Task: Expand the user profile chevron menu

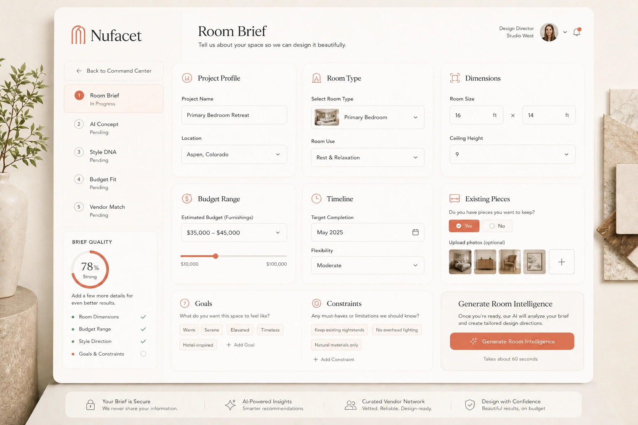Action: 565,32
